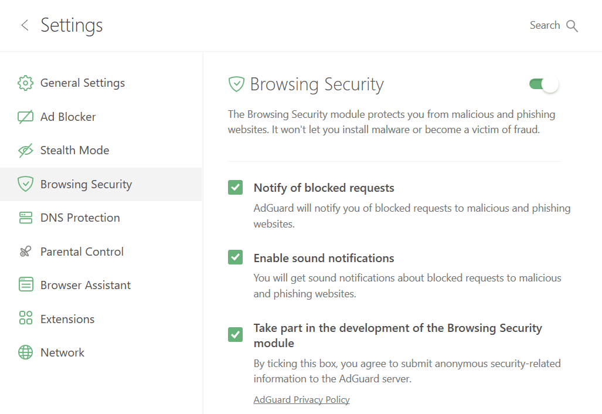Click the shield icon beside the Browsing Security heading
The image size is (602, 414).
[236, 84]
